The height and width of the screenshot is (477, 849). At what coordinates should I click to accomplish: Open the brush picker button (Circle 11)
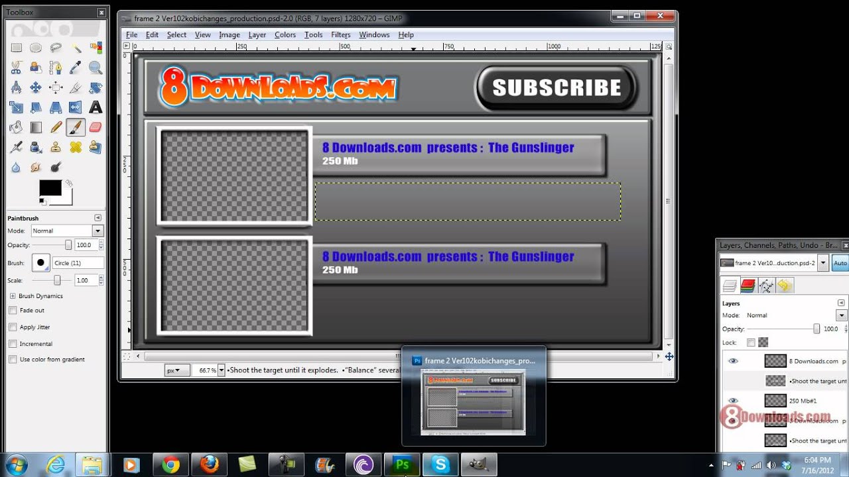click(41, 263)
